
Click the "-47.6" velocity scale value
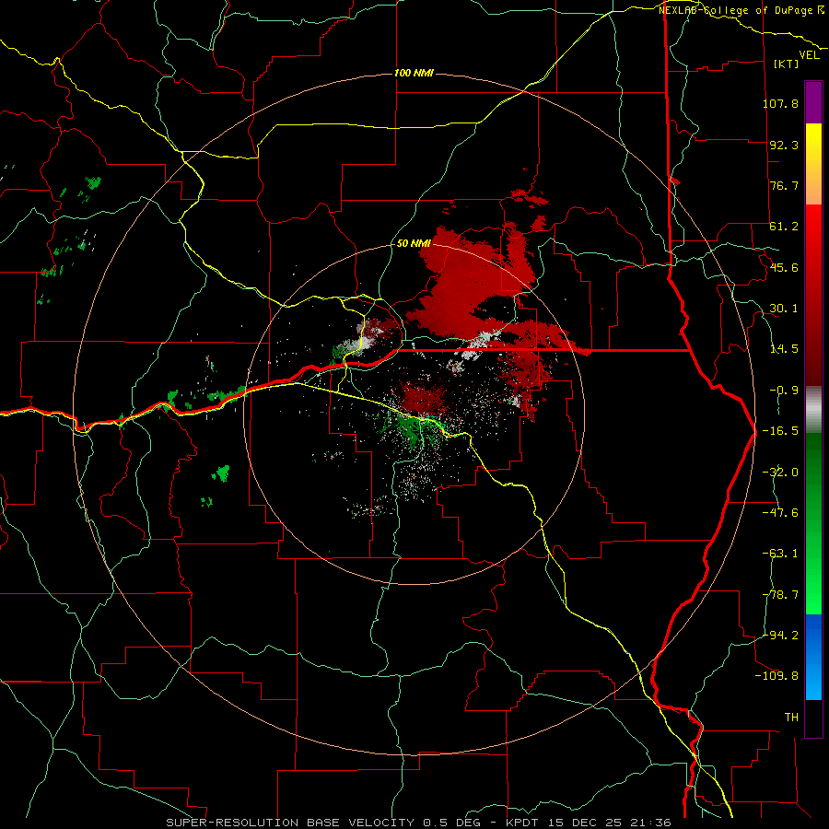(780, 513)
